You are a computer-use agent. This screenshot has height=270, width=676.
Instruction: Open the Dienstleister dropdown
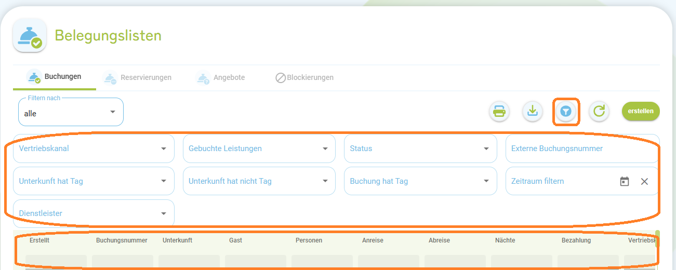(94, 213)
